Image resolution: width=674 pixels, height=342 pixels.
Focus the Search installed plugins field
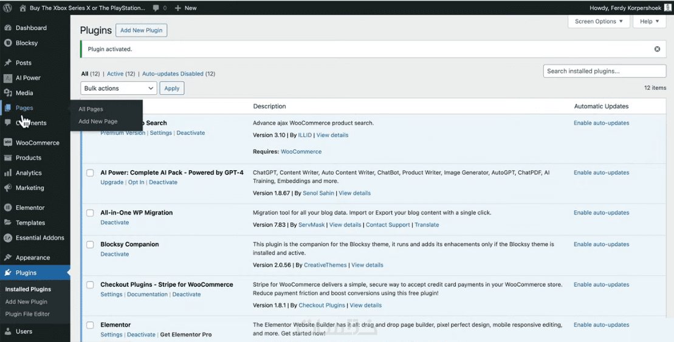604,71
